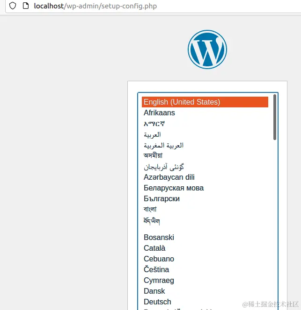Select English (United States) language
Screen dimensions: 301x310
(205, 102)
